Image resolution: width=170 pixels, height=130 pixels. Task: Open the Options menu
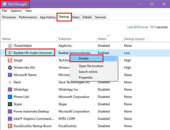(16, 11)
